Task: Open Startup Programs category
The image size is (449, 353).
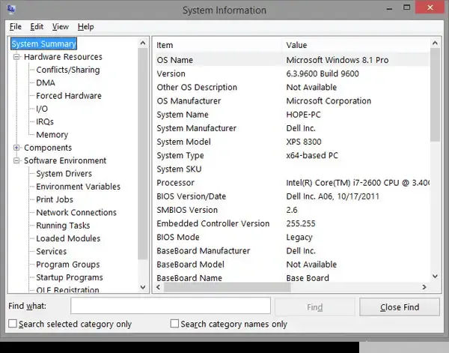Action: point(70,277)
